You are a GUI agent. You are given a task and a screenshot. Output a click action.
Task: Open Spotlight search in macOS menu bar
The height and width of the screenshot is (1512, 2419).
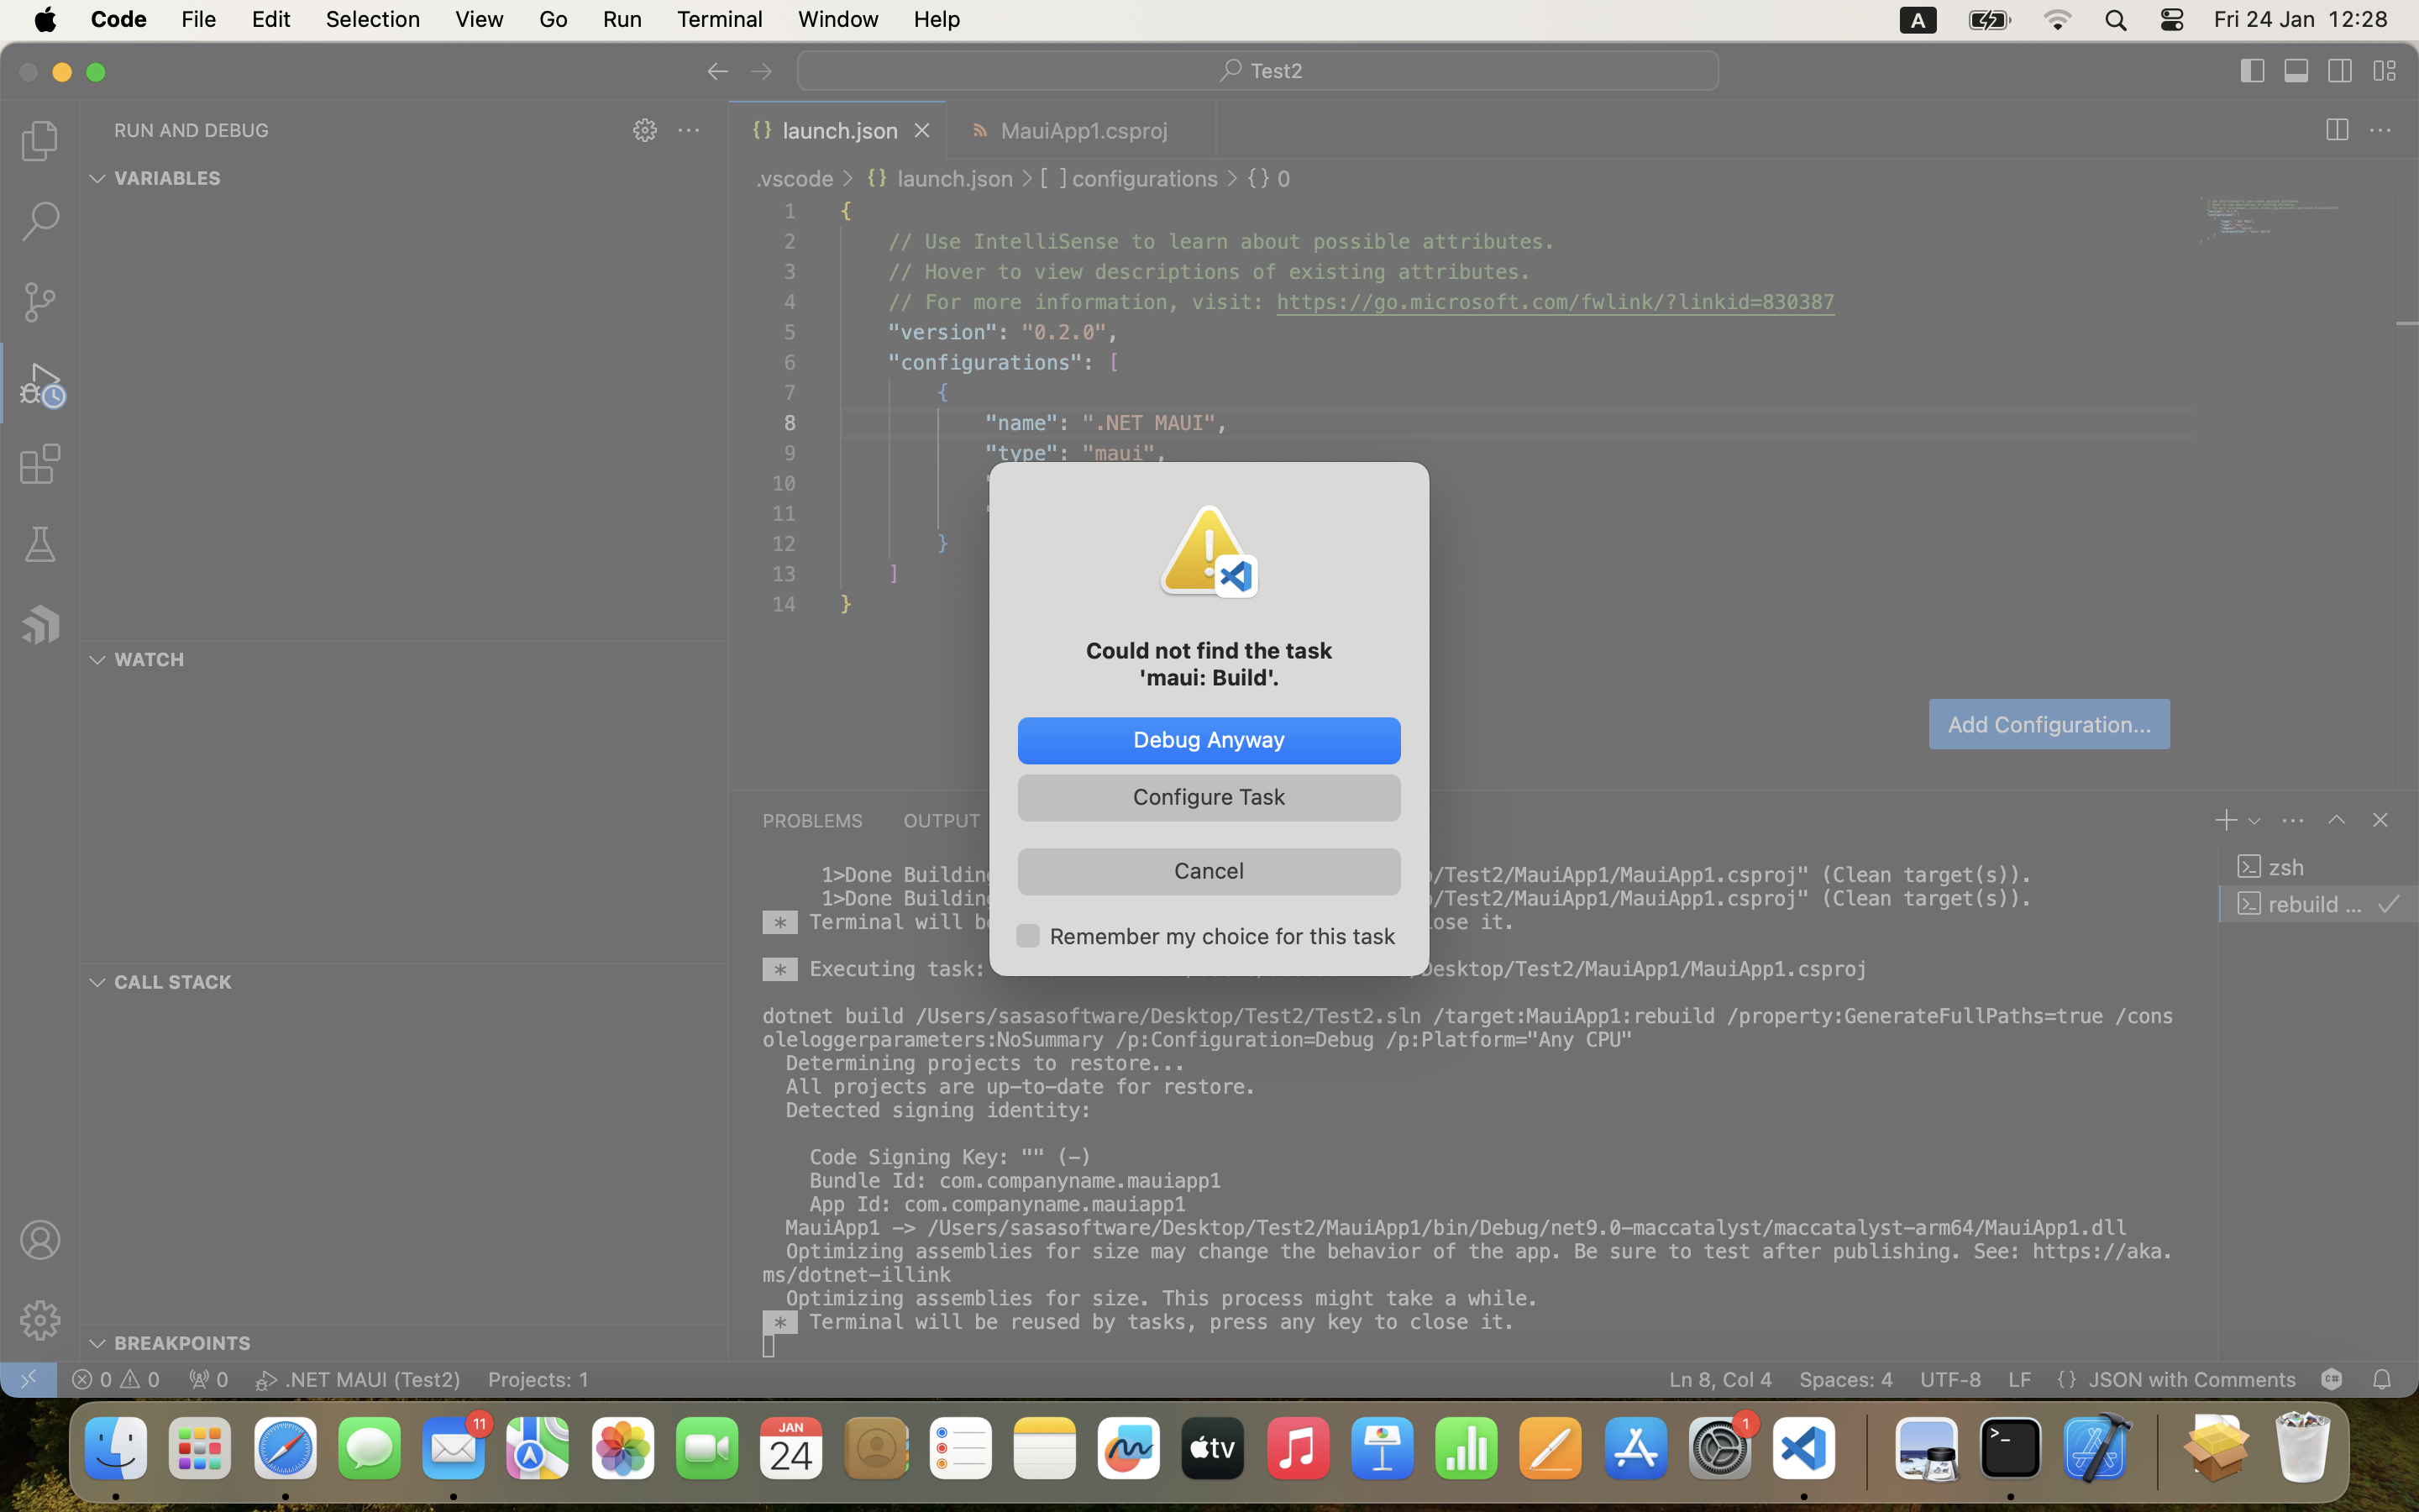(2116, 20)
